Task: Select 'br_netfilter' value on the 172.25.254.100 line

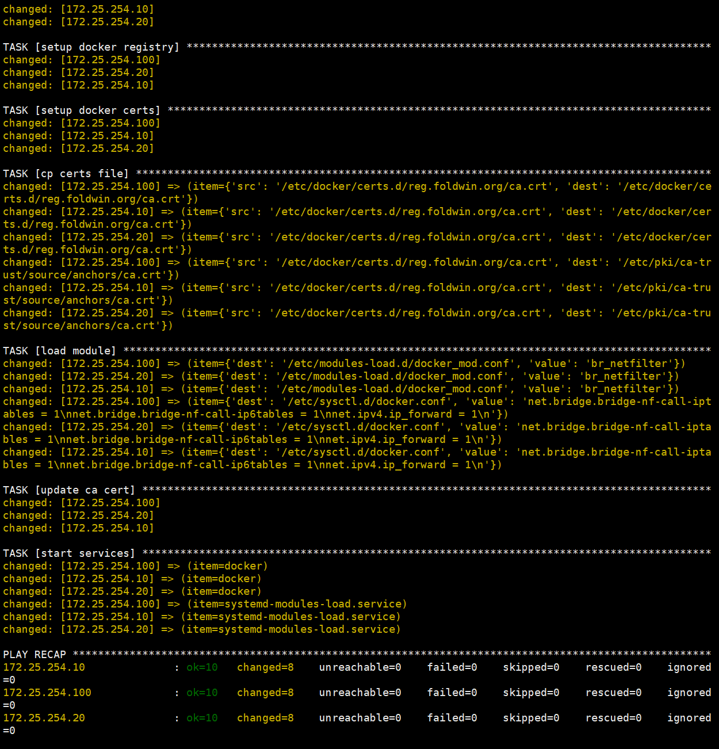Action: click(x=629, y=364)
